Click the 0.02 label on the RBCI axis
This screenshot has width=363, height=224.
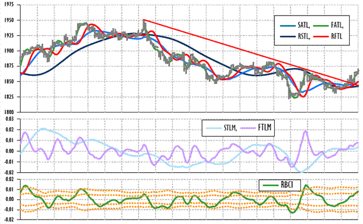(x=9, y=179)
